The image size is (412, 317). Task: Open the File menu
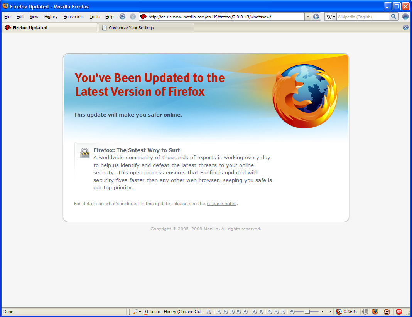tap(7, 17)
